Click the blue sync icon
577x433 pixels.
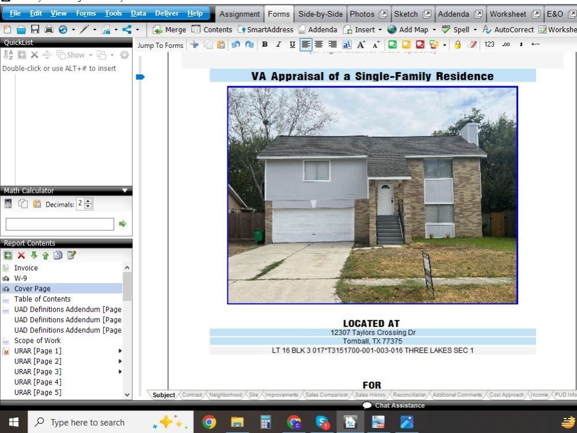pyautogui.click(x=63, y=29)
